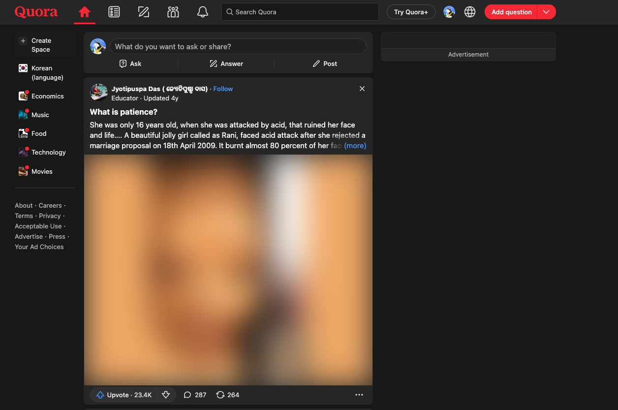This screenshot has height=410, width=618.
Task: Open the 287 comments
Action: [x=195, y=395]
